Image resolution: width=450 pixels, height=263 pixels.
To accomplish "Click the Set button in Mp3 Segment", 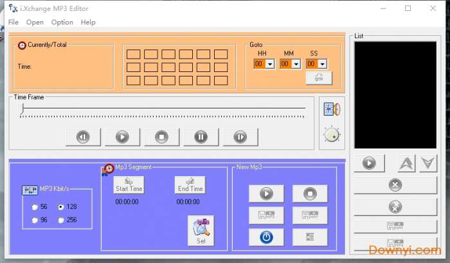I will pos(201,231).
